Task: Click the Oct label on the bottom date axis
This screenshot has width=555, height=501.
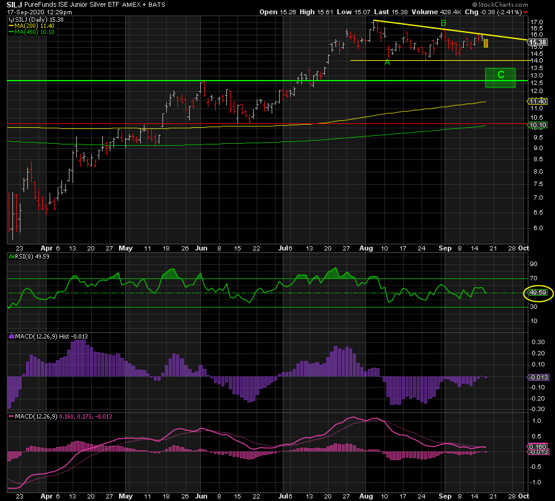Action: [523, 496]
